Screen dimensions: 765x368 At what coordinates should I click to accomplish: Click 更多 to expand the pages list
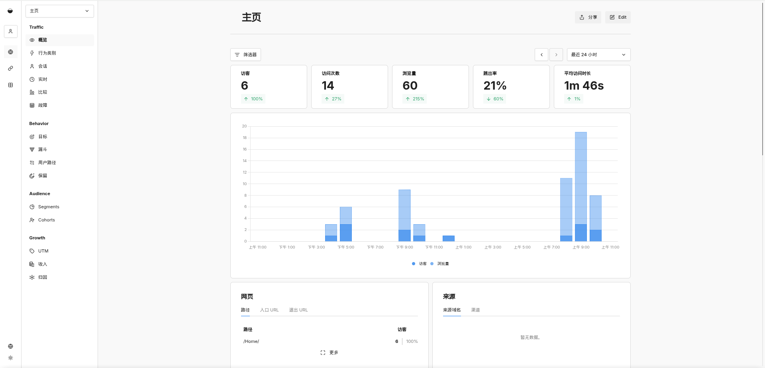pos(329,352)
